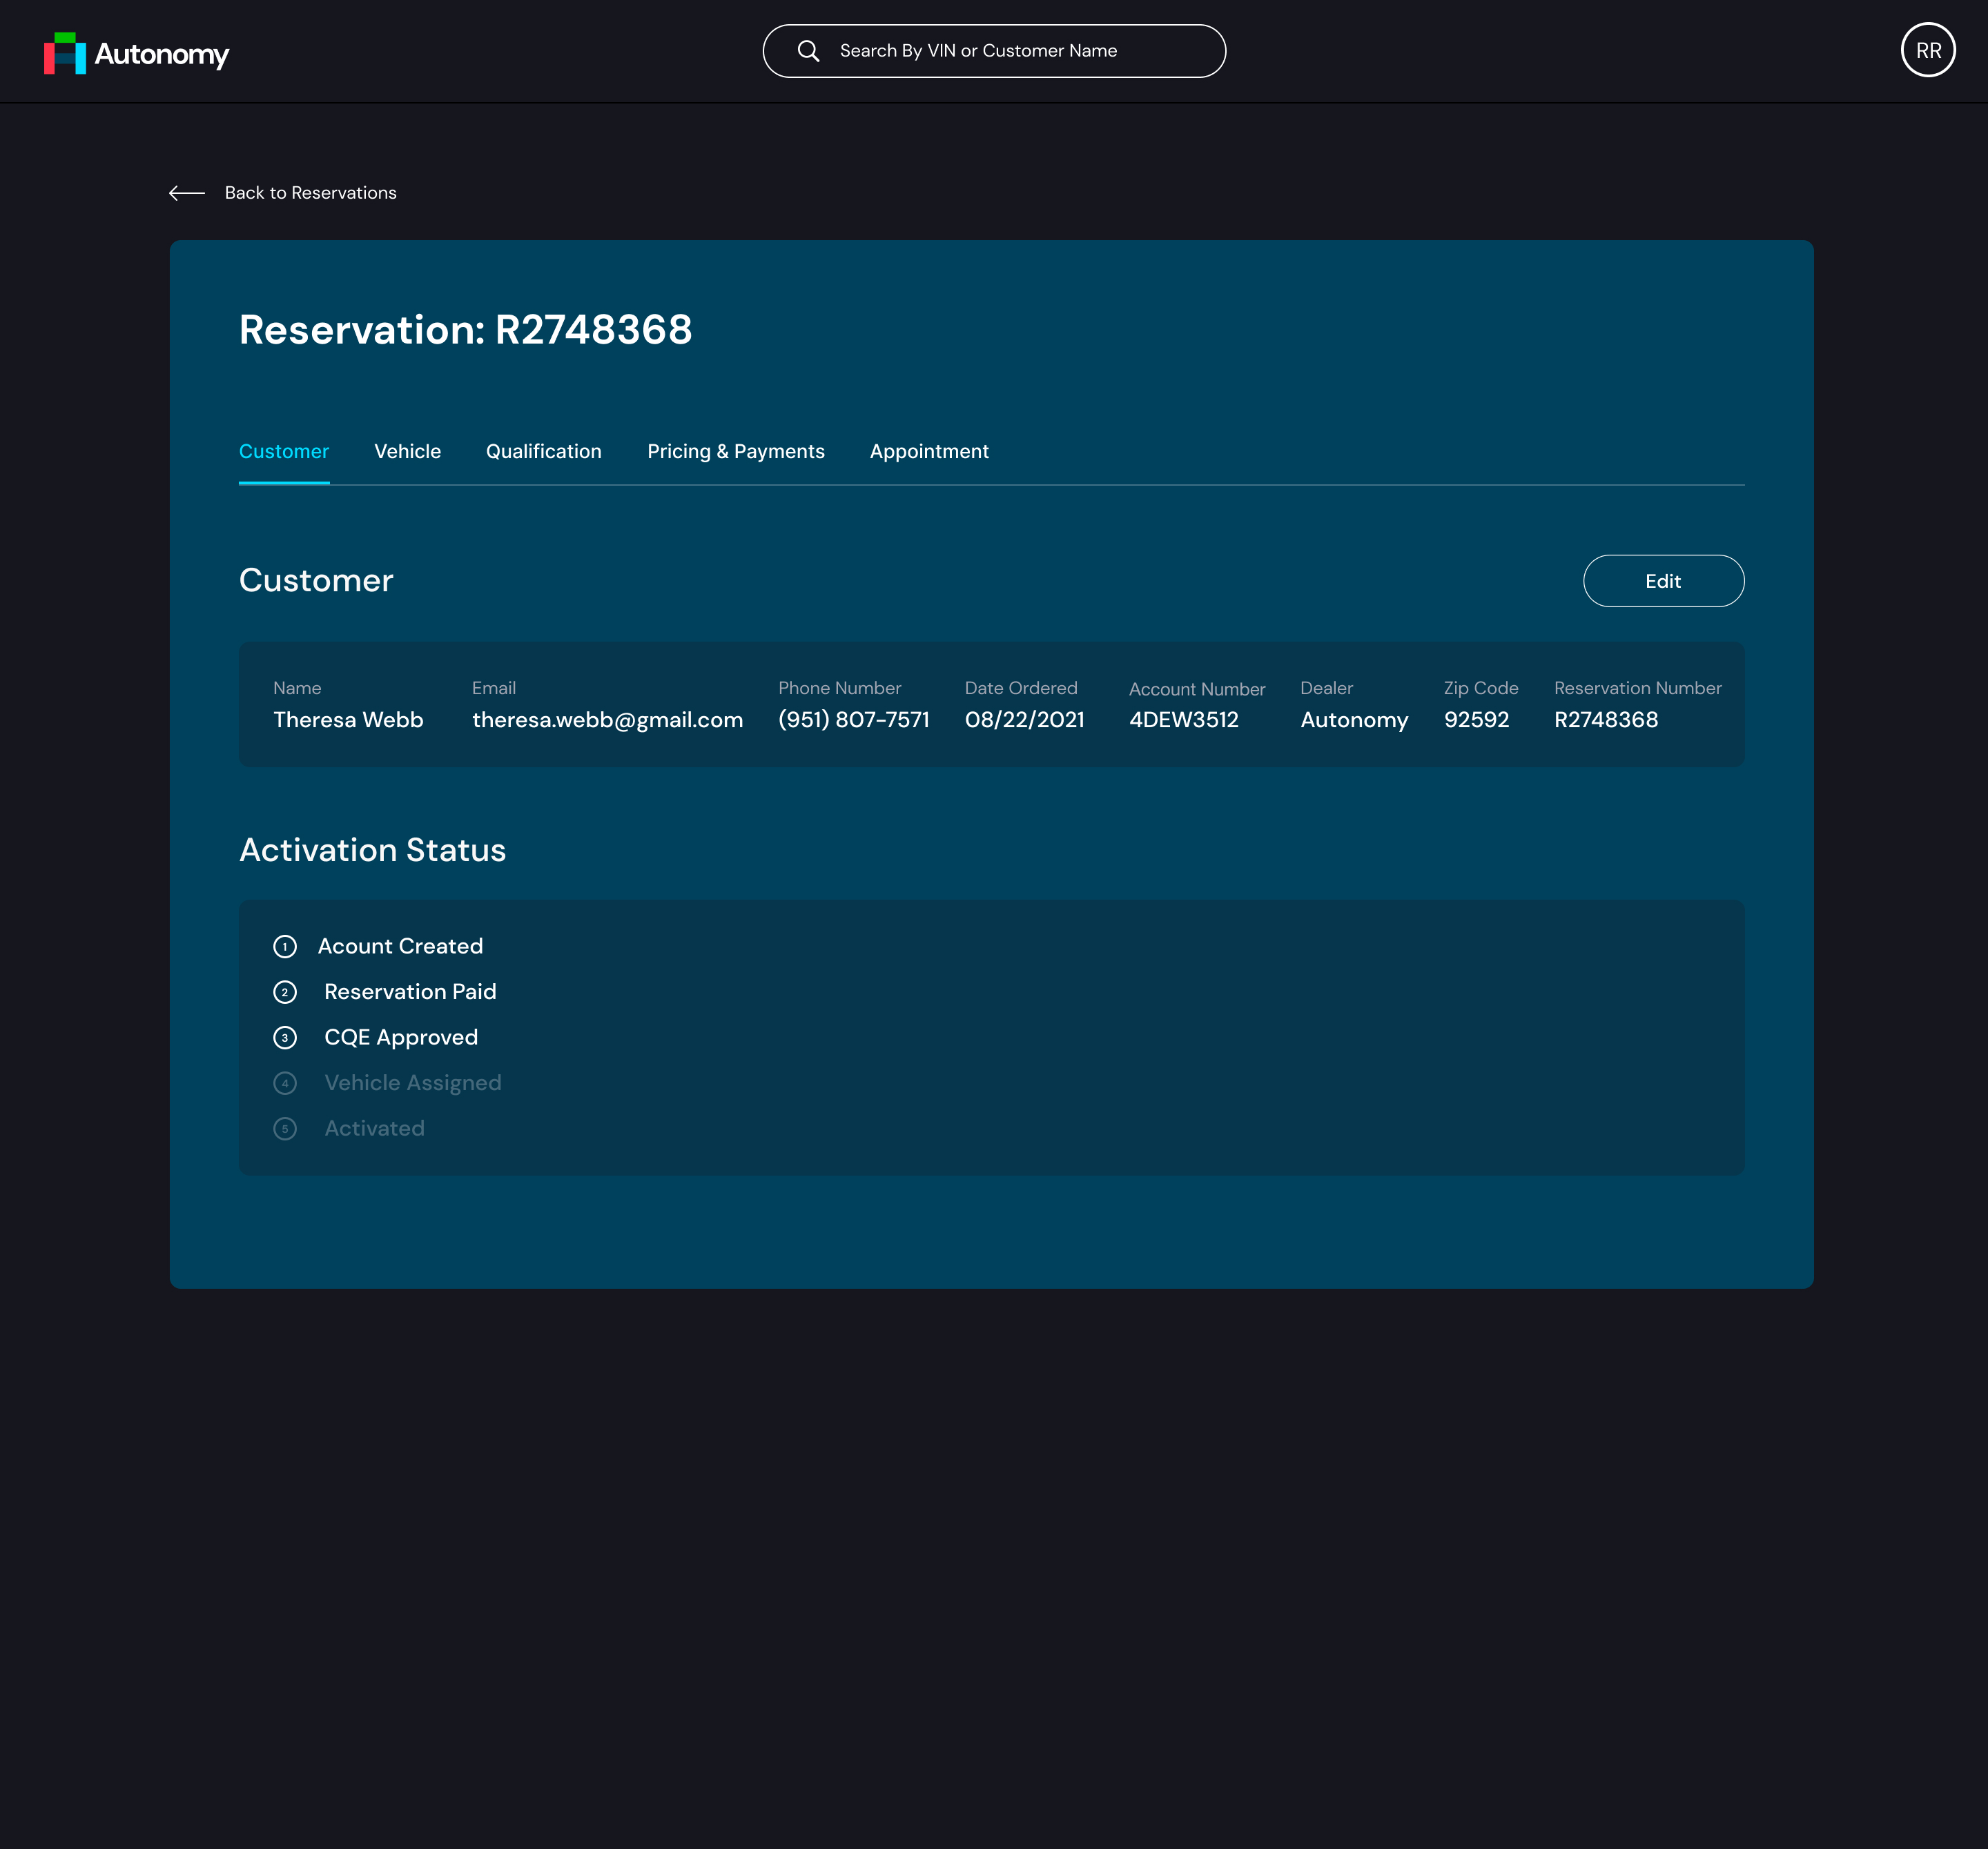Click step 1 circle Account Created
The image size is (1988, 1849).
pyautogui.click(x=285, y=947)
